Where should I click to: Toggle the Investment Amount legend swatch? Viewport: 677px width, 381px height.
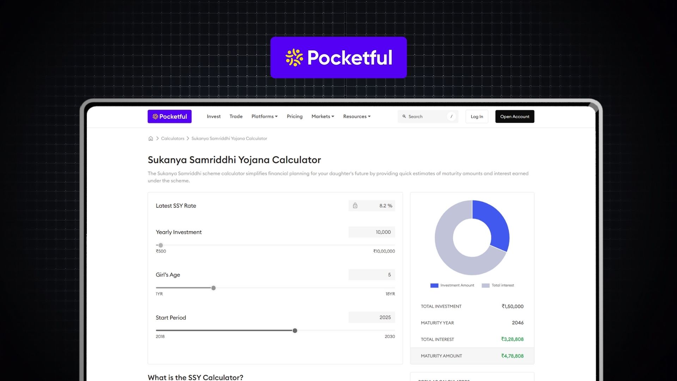pos(434,285)
